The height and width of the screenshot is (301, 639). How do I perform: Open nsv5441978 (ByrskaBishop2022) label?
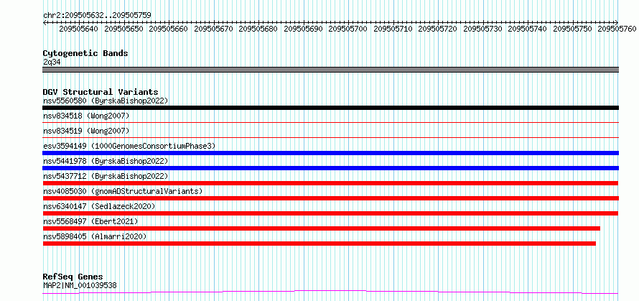click(x=106, y=161)
